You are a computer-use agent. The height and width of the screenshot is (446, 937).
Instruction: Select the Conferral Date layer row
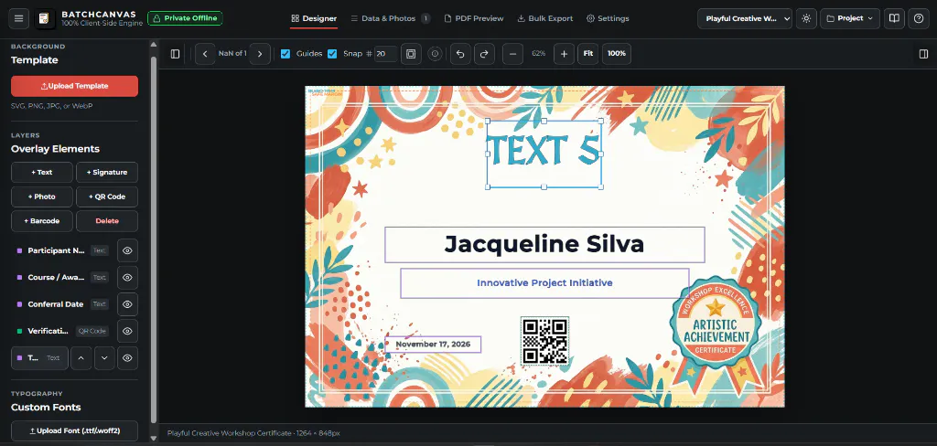pos(62,304)
